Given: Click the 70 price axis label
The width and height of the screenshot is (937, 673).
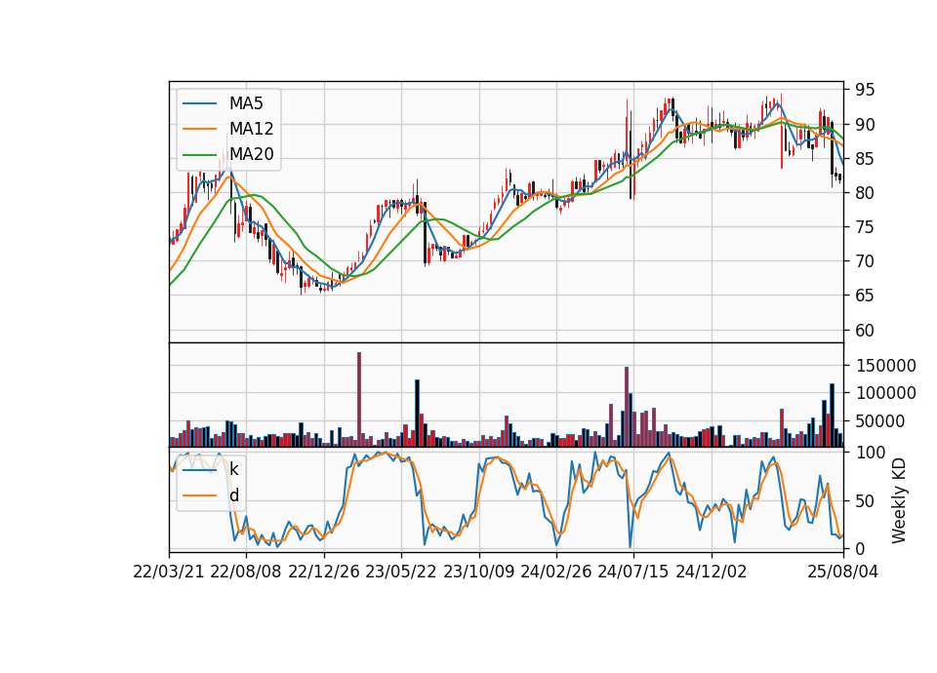Looking at the screenshot, I should click(x=865, y=261).
